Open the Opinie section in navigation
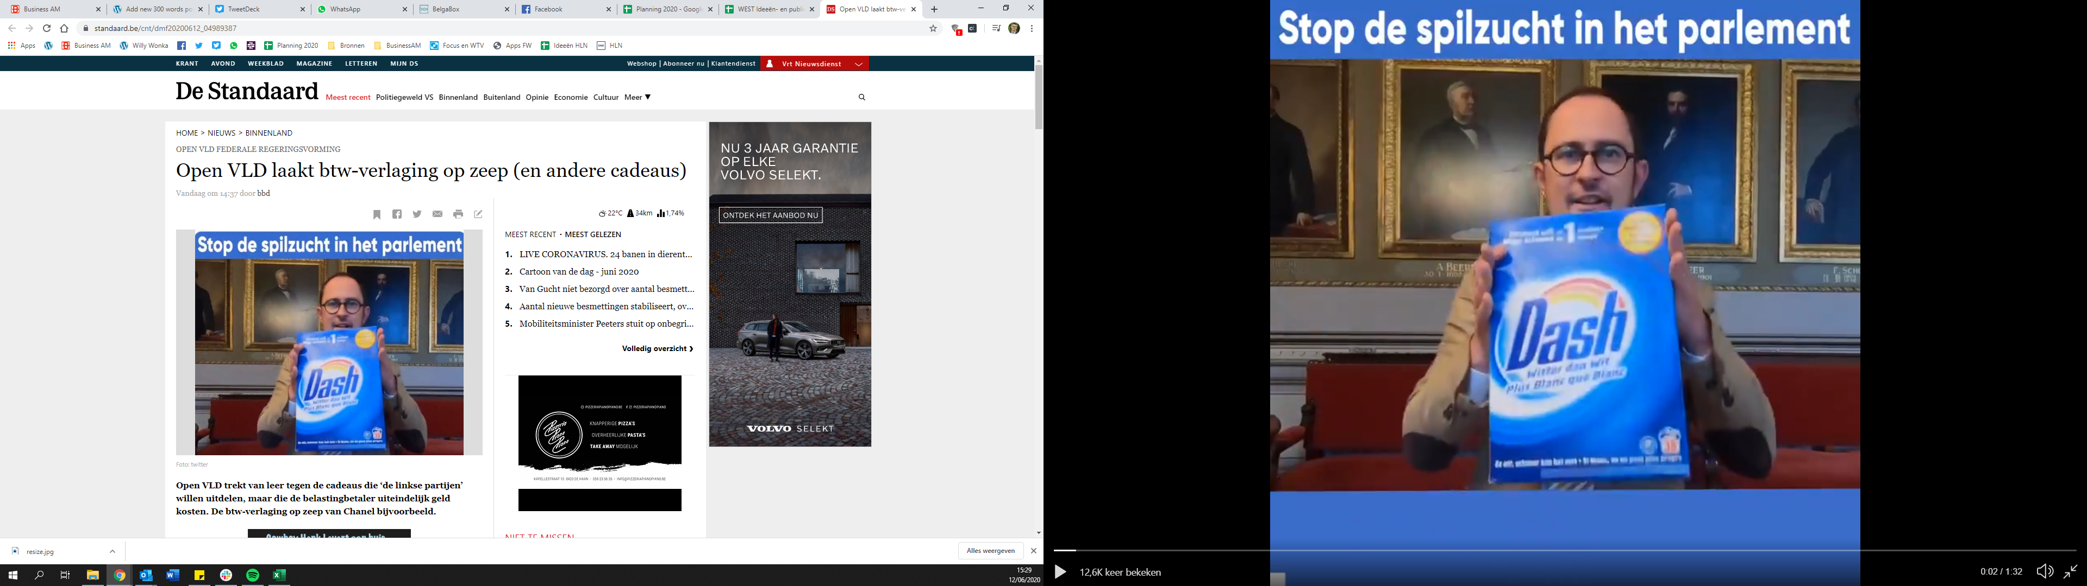The width and height of the screenshot is (2087, 586). 536,97
